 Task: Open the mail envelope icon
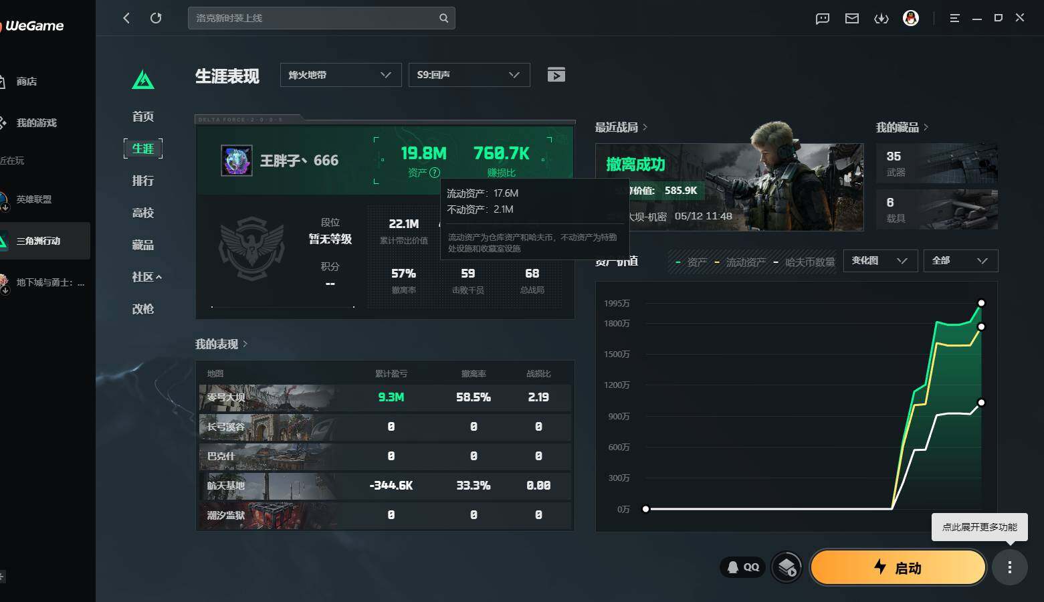click(x=852, y=19)
